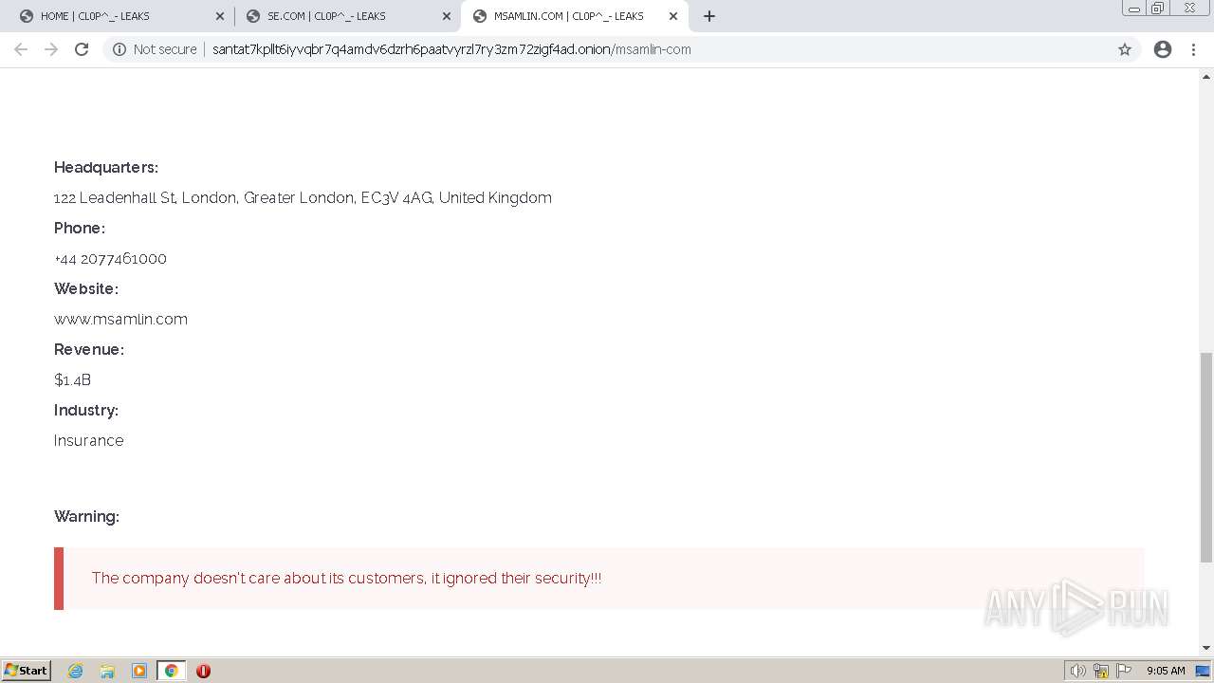Click the phone number +44 2077461000
Image resolution: width=1214 pixels, height=683 pixels.
110,258
